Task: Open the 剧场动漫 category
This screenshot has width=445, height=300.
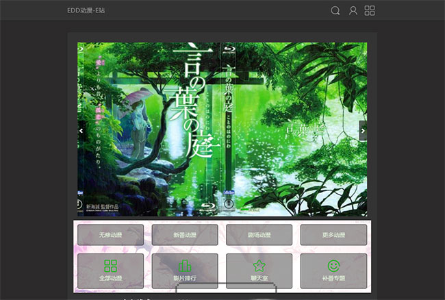Action: [x=259, y=235]
